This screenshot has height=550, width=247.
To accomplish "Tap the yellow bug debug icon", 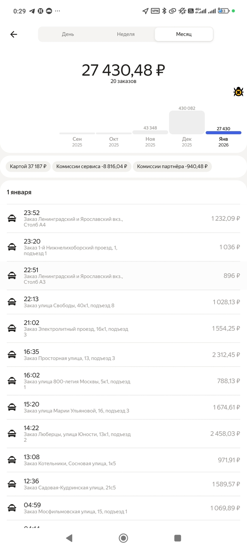I will [x=239, y=92].
